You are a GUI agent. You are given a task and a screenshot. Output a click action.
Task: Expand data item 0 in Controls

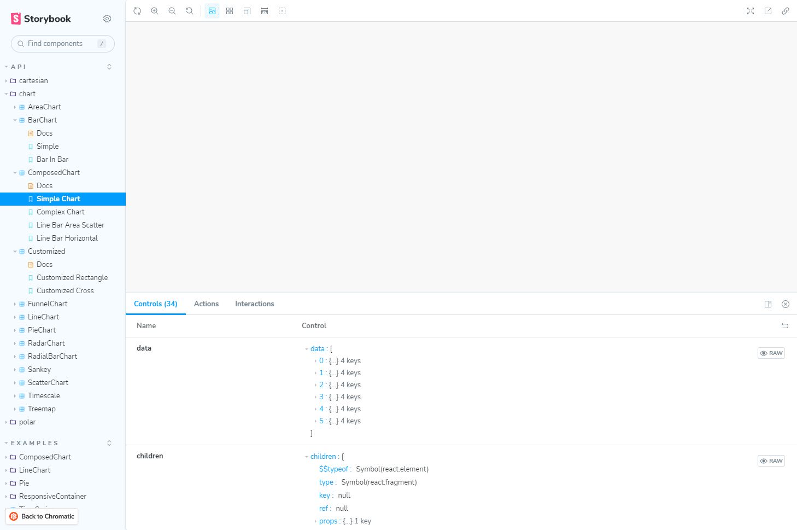point(316,360)
